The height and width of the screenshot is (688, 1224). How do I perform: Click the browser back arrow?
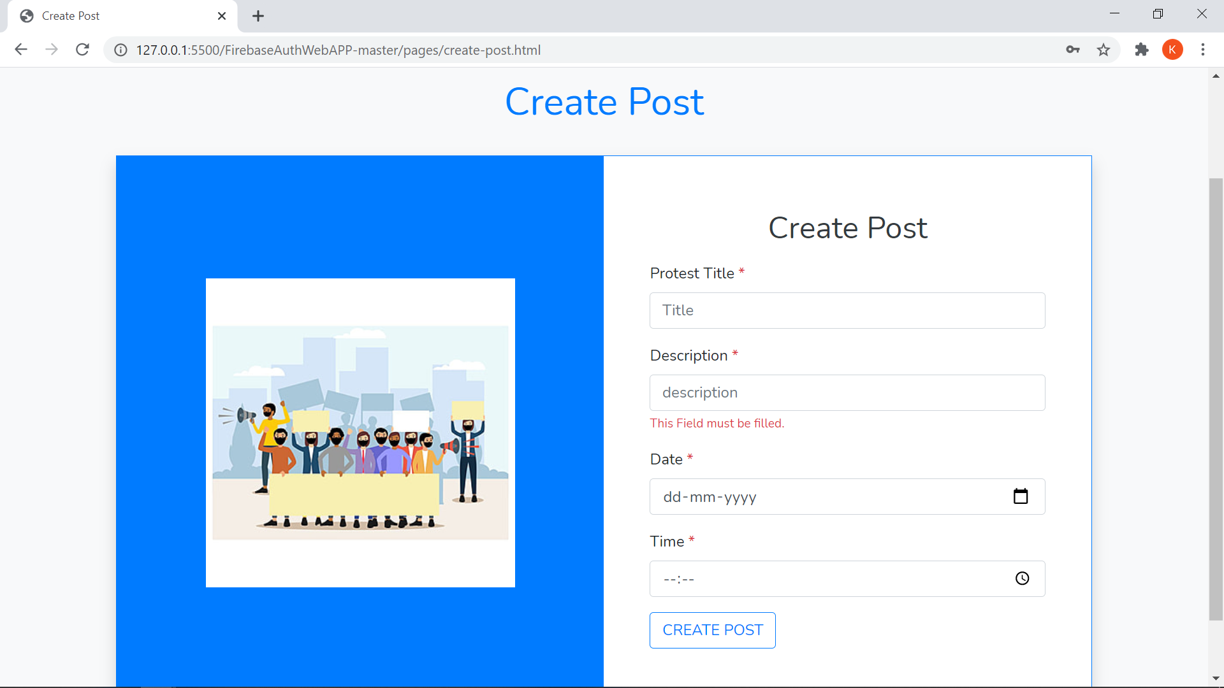tap(21, 50)
